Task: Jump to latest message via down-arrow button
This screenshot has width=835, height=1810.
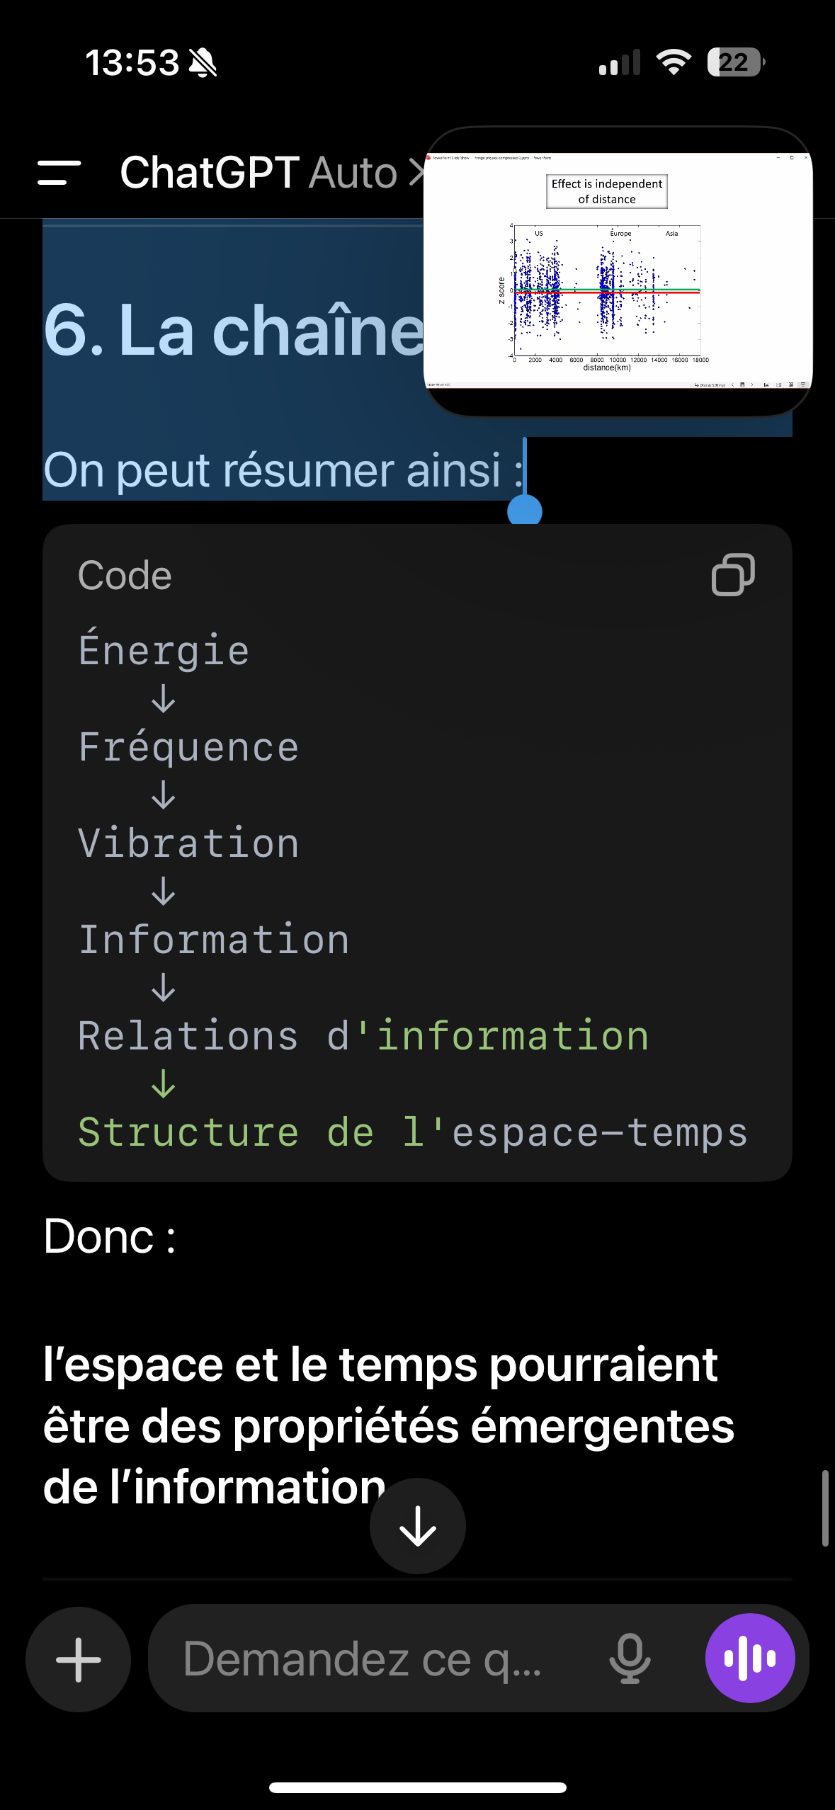Action: tap(418, 1526)
